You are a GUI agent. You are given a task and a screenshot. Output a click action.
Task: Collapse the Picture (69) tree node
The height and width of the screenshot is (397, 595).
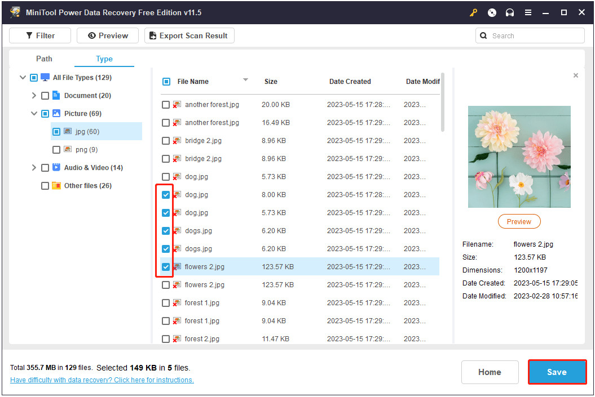click(34, 113)
